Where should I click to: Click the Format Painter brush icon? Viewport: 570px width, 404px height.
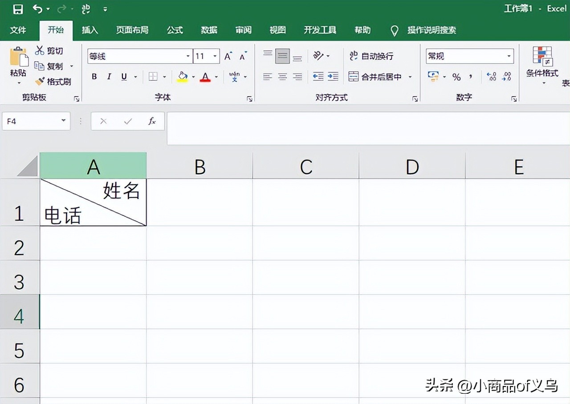tap(40, 82)
